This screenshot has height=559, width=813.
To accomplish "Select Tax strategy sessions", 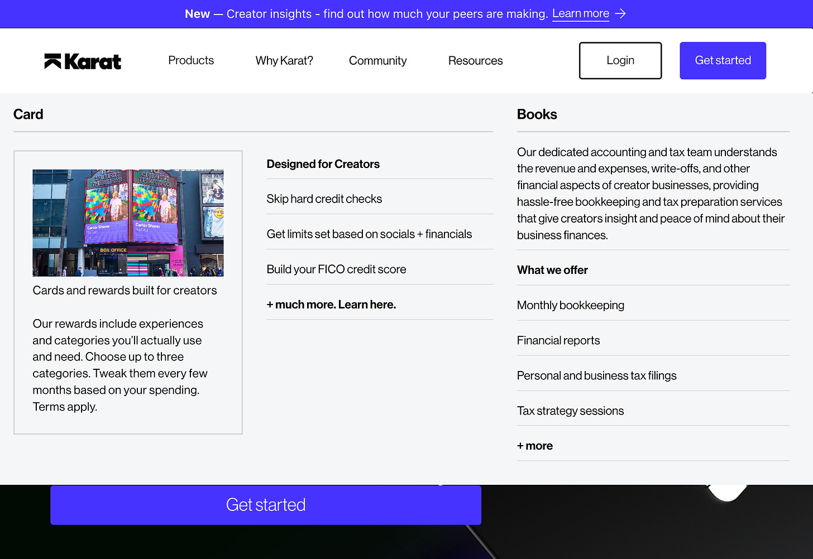I will point(570,411).
